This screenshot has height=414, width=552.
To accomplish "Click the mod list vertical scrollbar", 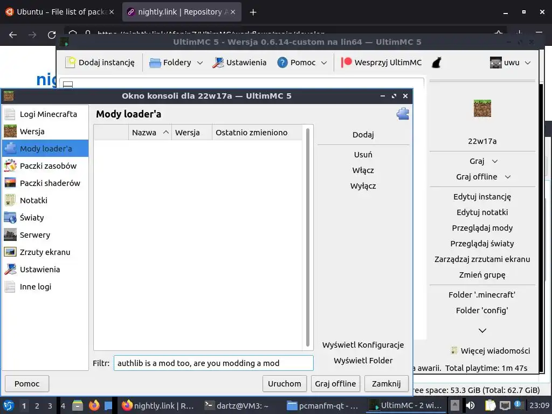I will tap(308, 238).
